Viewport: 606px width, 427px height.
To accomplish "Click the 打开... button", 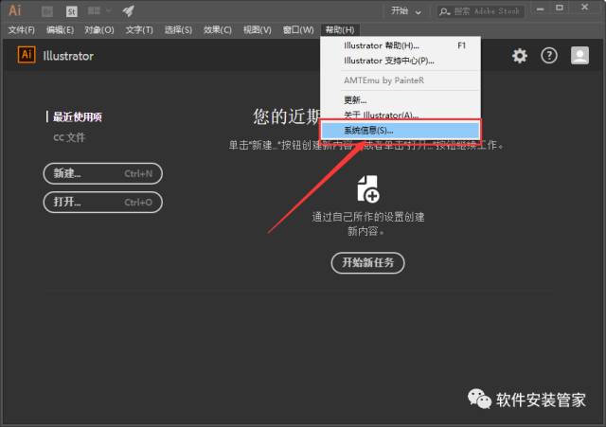I will [x=102, y=202].
